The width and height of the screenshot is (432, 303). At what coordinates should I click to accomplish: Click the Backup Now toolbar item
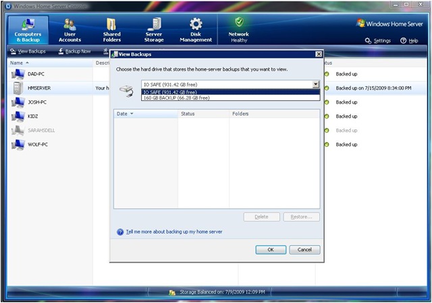coord(74,51)
